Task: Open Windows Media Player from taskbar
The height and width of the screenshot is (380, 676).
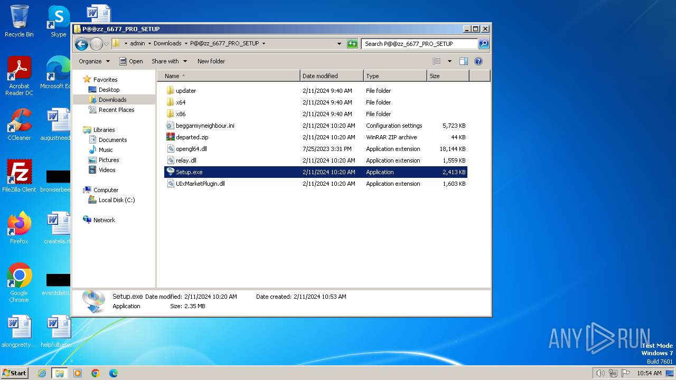Action: tap(78, 373)
